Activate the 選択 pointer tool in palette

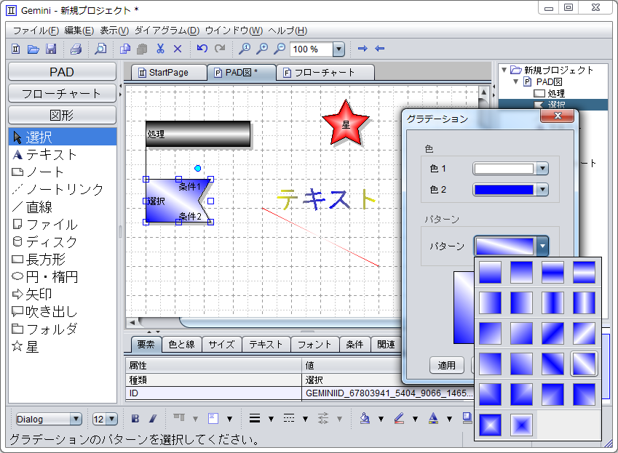pyautogui.click(x=63, y=137)
